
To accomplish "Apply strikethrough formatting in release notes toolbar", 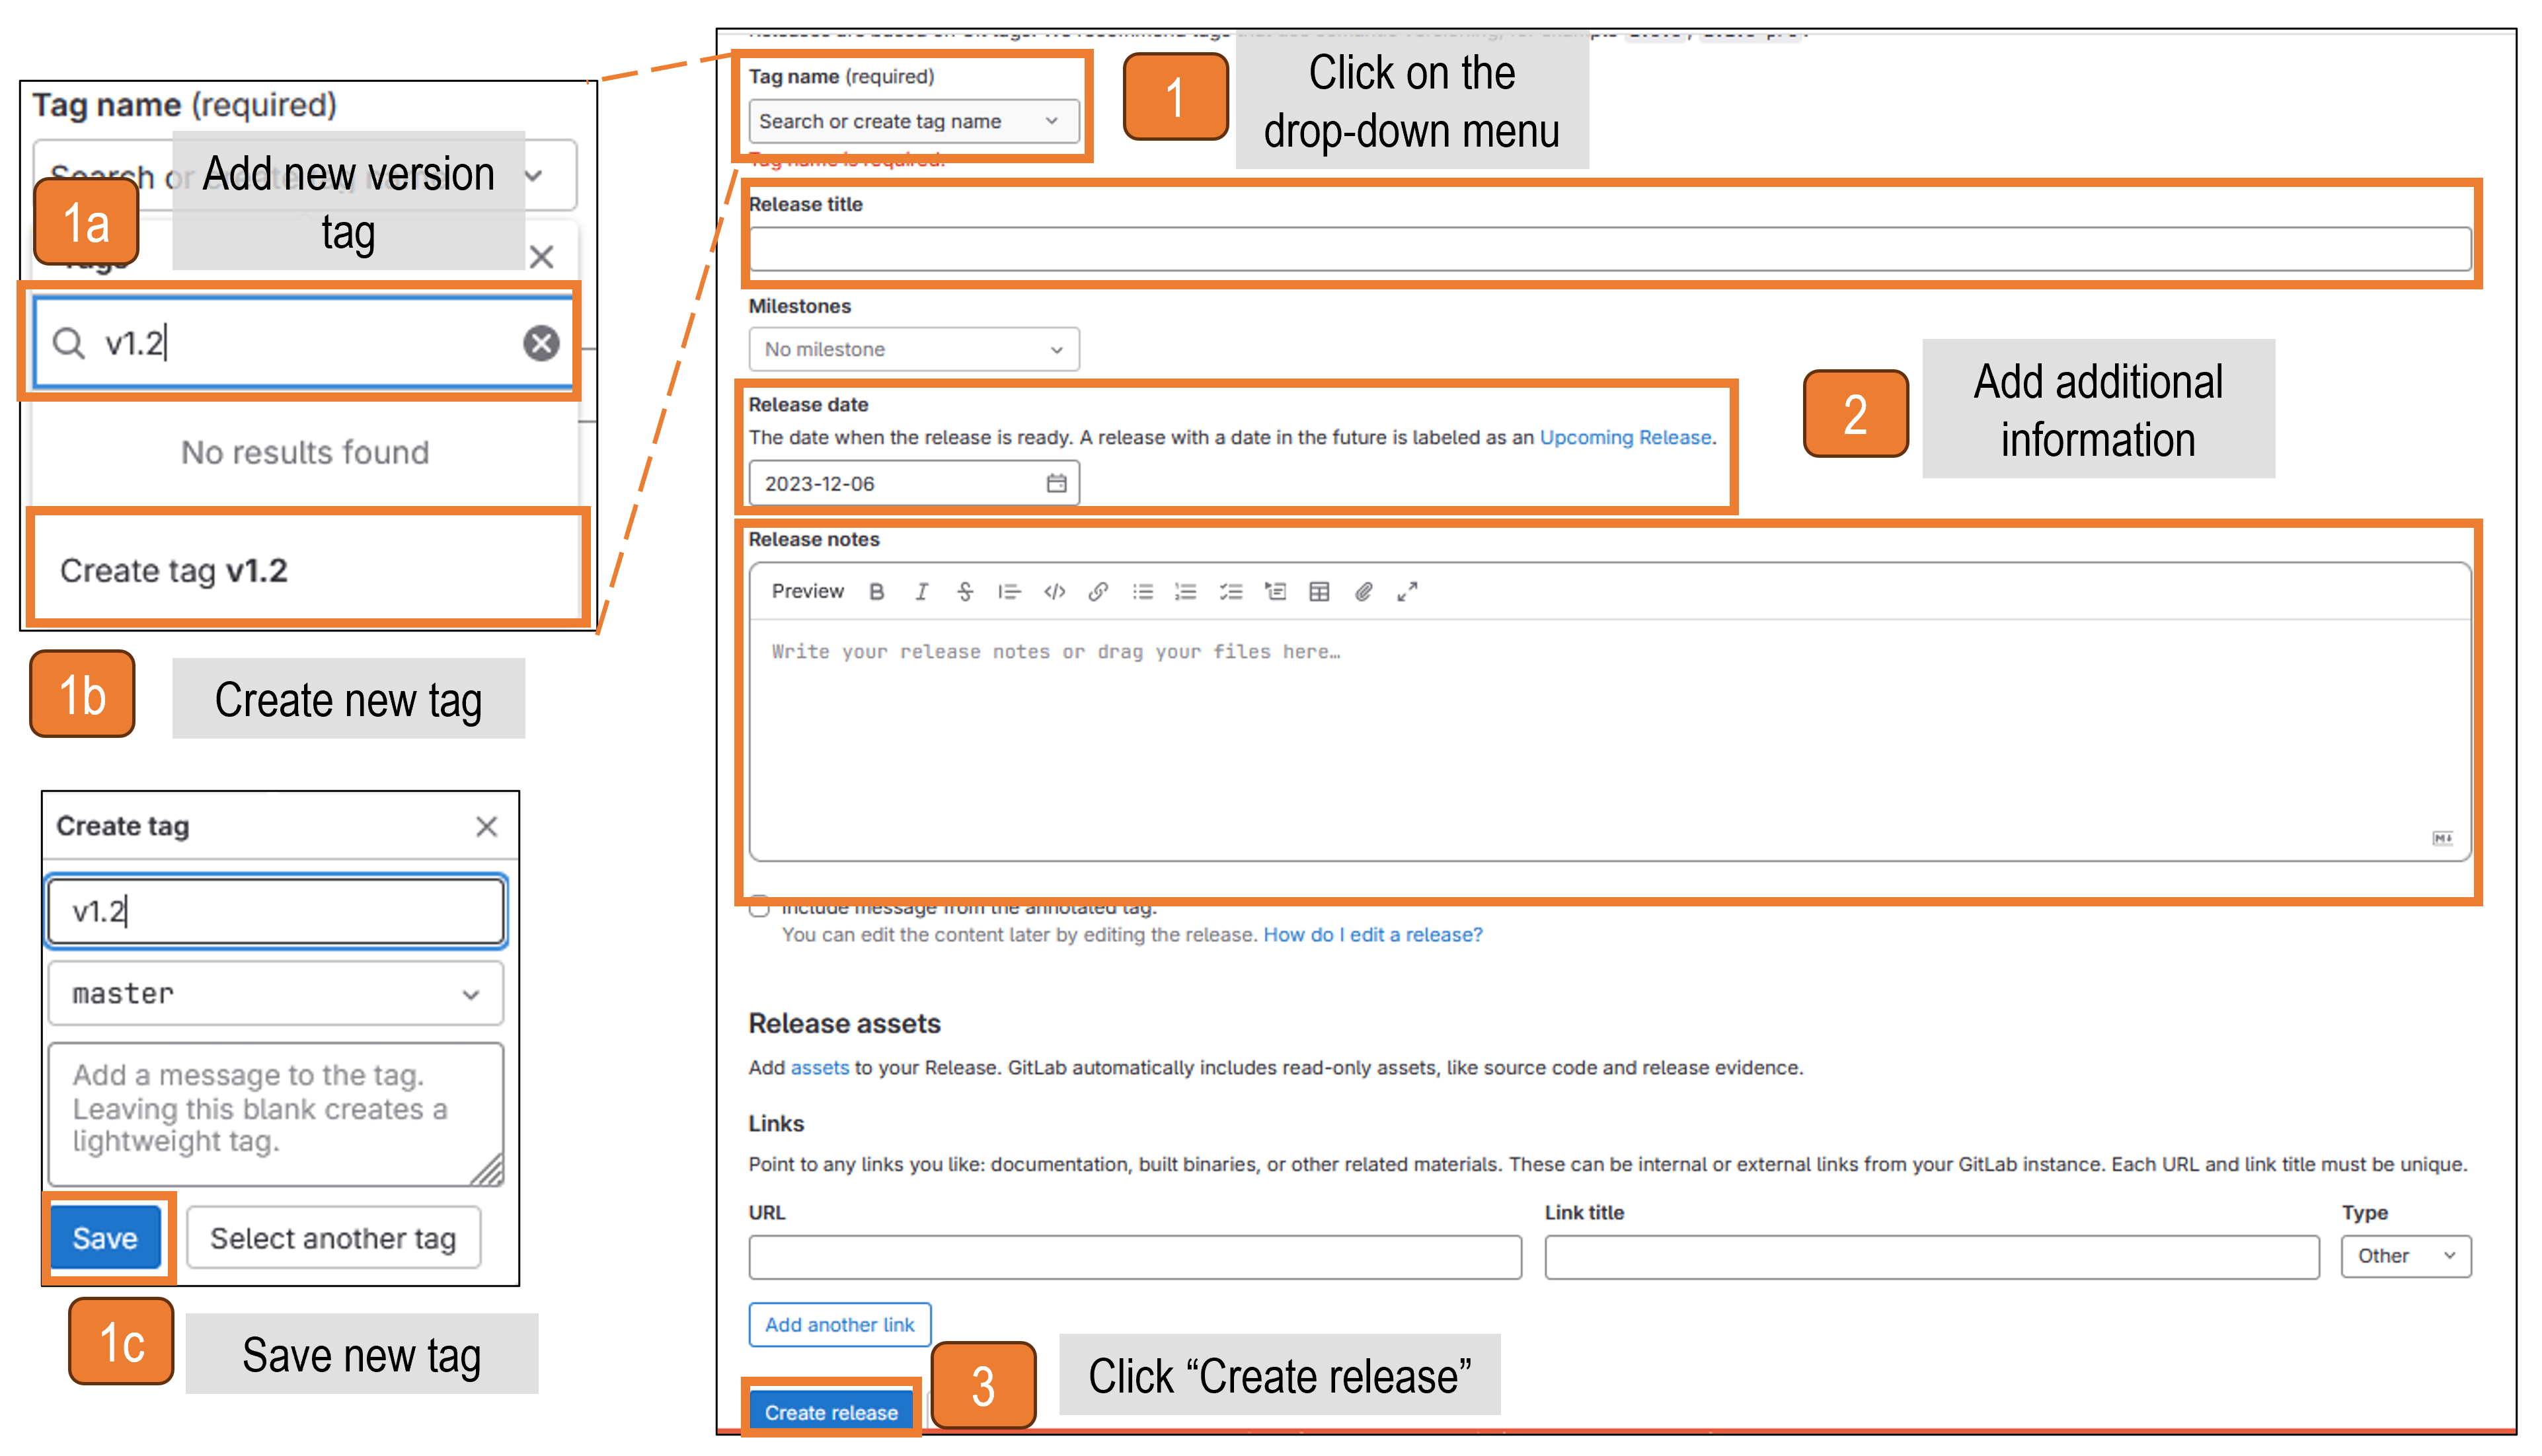I will tap(966, 592).
